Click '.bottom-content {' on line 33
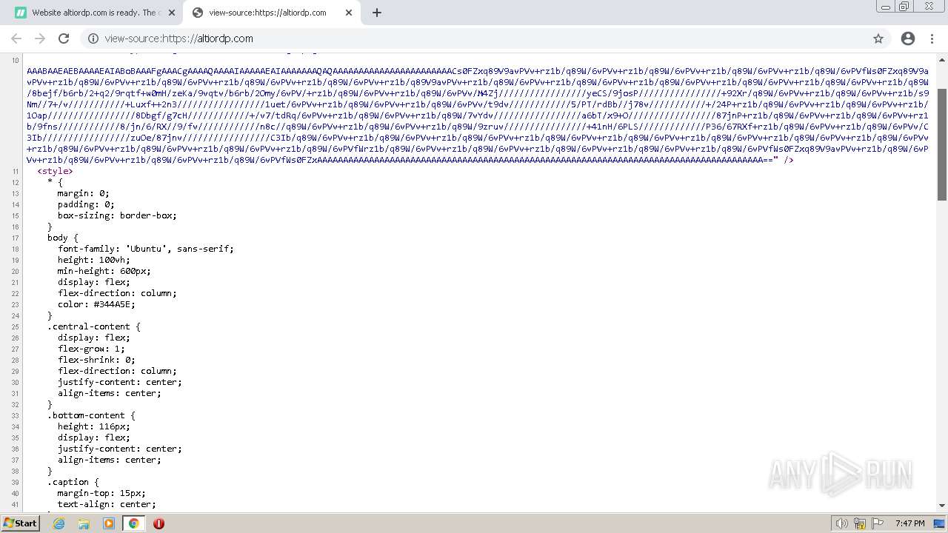 tap(91, 415)
